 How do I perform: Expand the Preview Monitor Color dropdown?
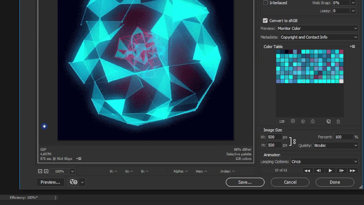click(x=317, y=28)
